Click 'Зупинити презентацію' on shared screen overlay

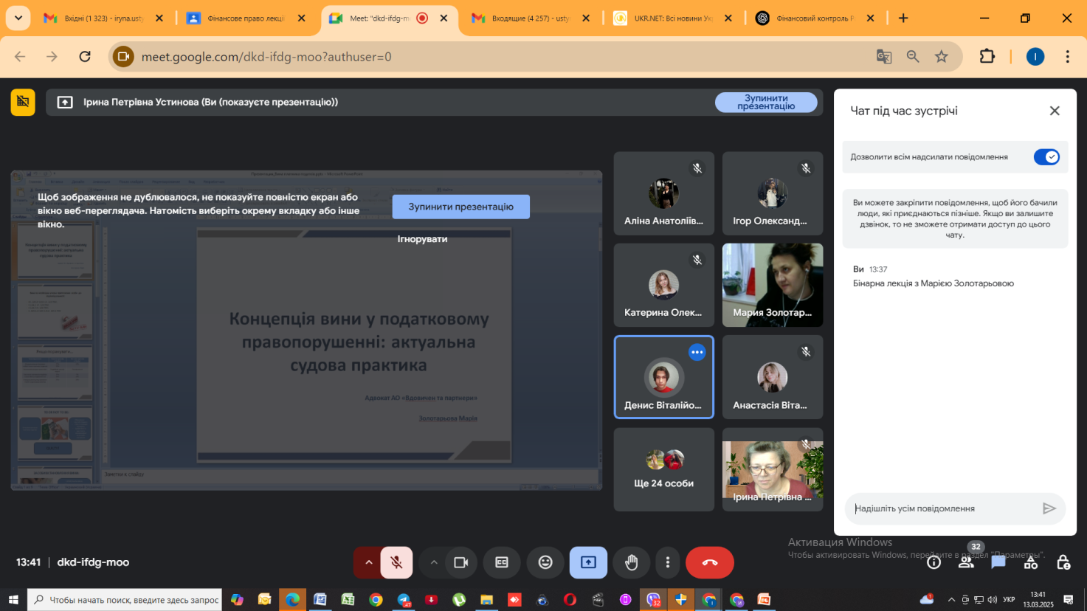(460, 207)
